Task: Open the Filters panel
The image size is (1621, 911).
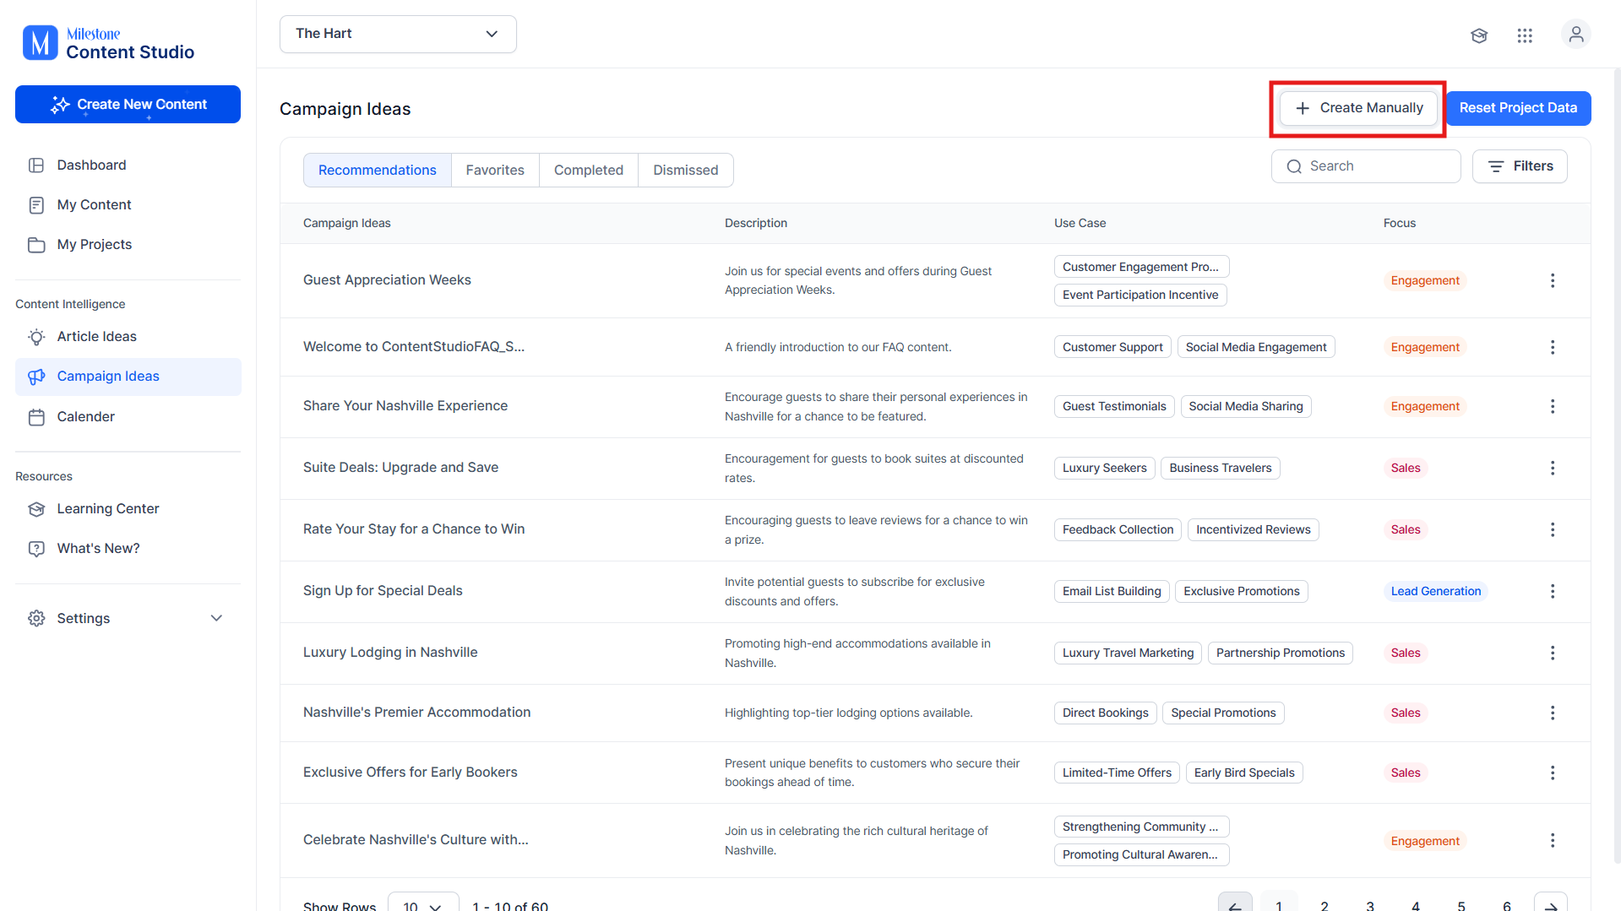Action: [x=1520, y=166]
